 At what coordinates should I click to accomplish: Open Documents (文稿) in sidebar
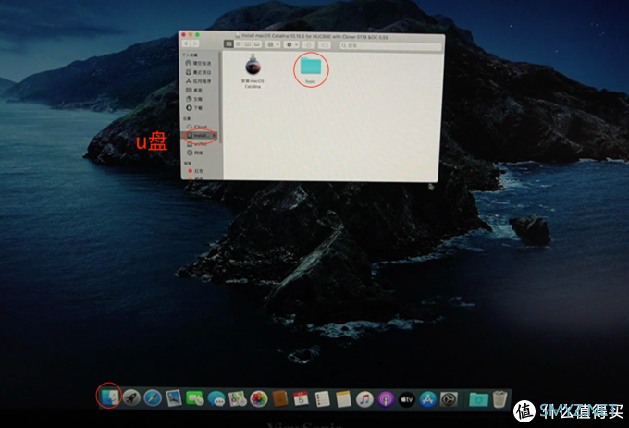pyautogui.click(x=194, y=99)
